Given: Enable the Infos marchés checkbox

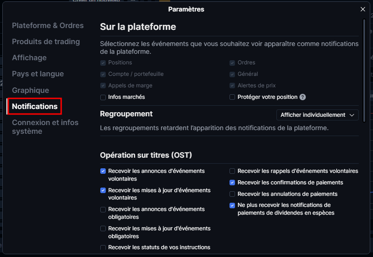Looking at the screenshot, I should pyautogui.click(x=103, y=97).
